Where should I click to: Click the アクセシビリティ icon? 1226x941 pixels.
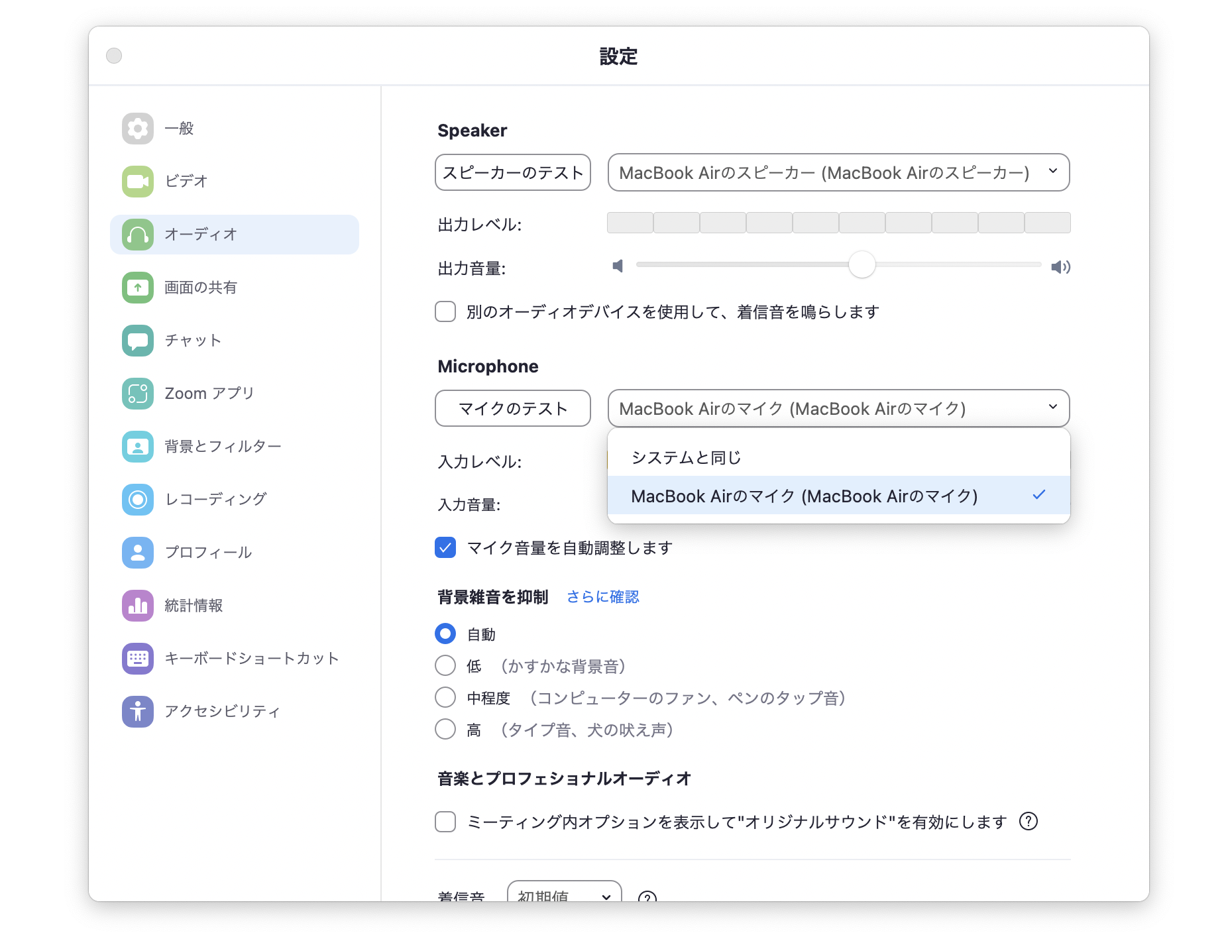coord(138,712)
